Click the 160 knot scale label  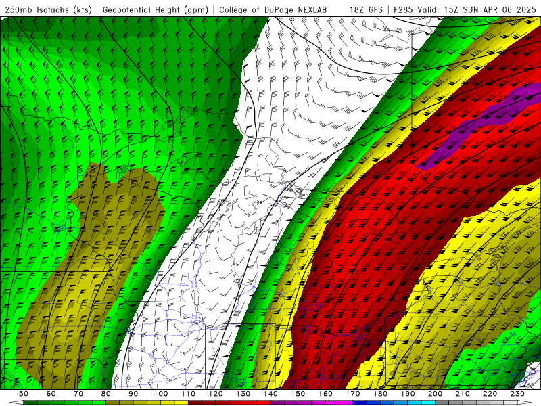click(x=325, y=394)
